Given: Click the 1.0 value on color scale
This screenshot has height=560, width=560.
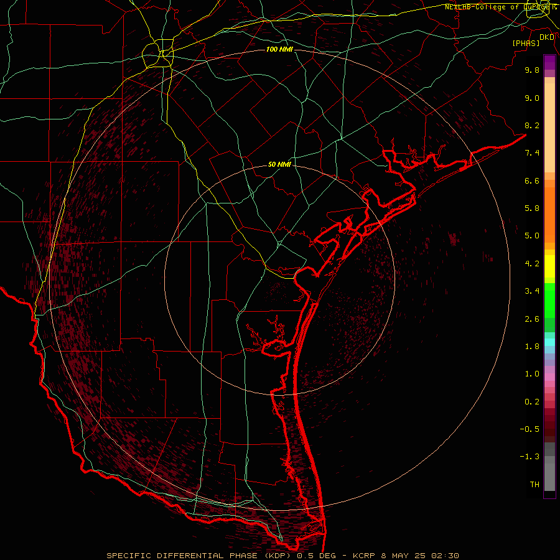Looking at the screenshot, I should coord(532,375).
